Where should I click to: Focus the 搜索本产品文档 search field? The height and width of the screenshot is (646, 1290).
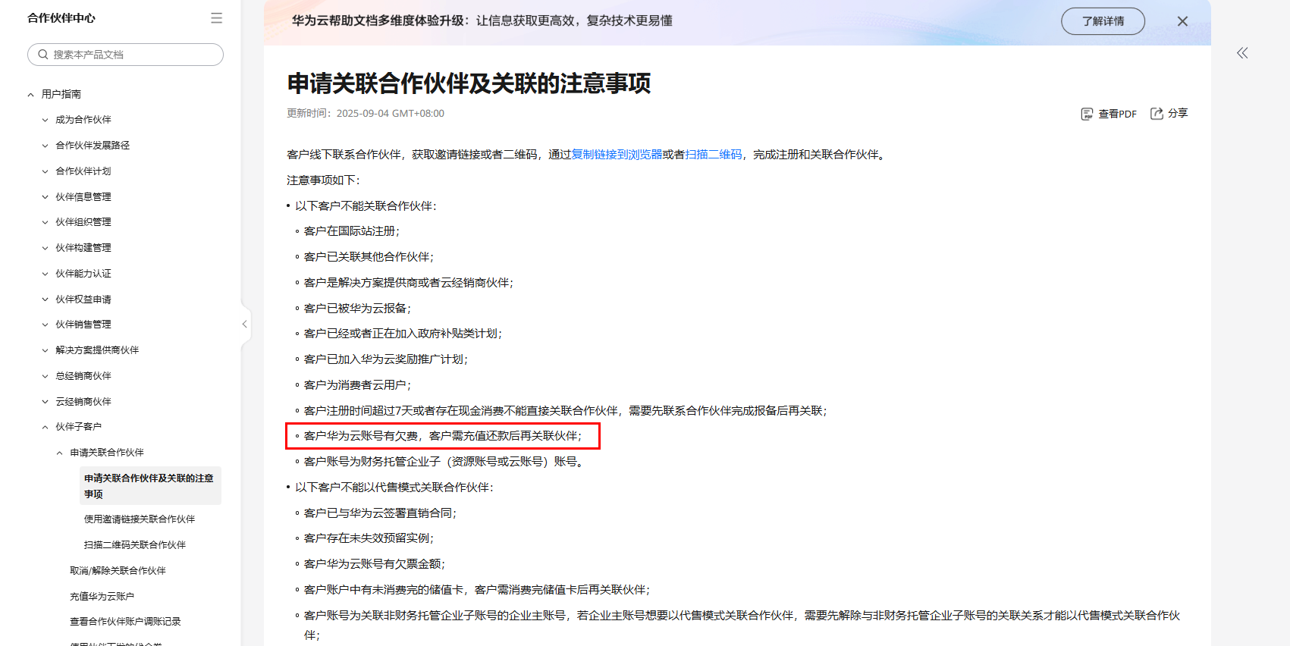(x=126, y=55)
